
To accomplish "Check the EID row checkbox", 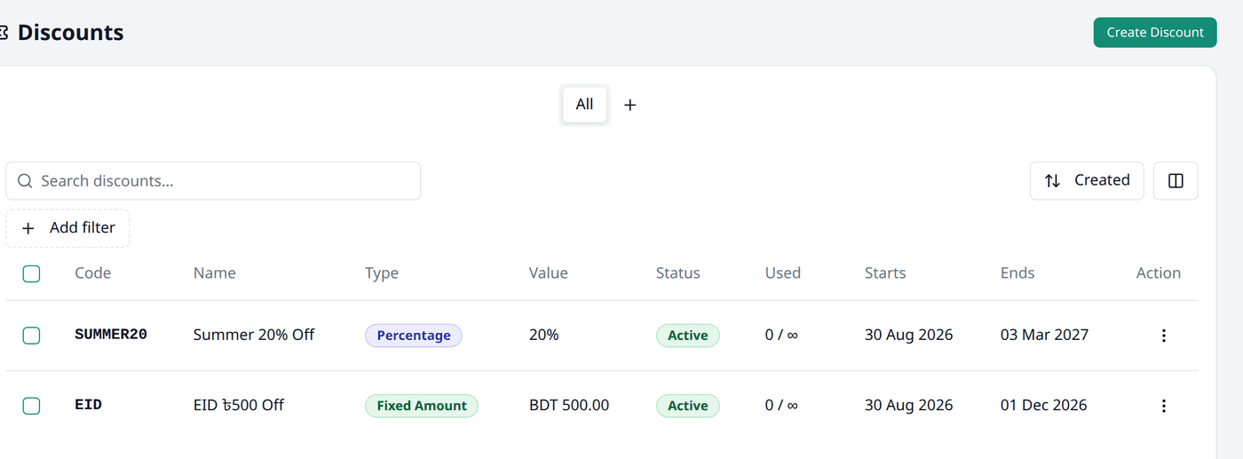I will coord(31,405).
